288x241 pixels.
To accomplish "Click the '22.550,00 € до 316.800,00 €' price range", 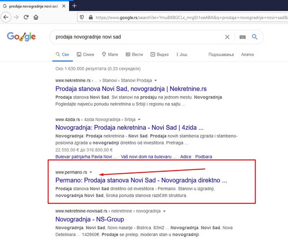I will click(x=84, y=150).
